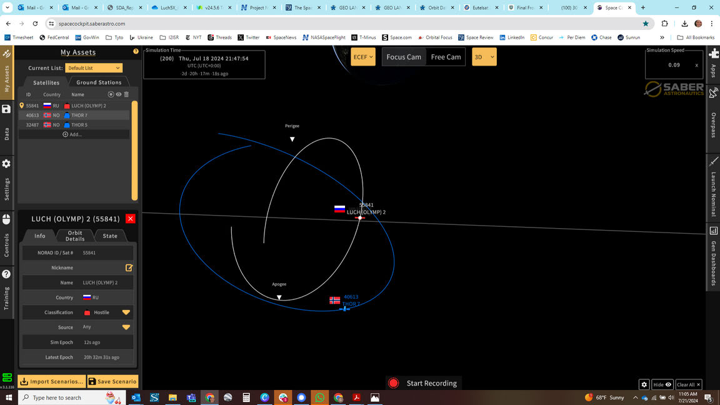720x405 pixels.
Task: Show more bookmarks with the chevron
Action: click(x=662, y=37)
